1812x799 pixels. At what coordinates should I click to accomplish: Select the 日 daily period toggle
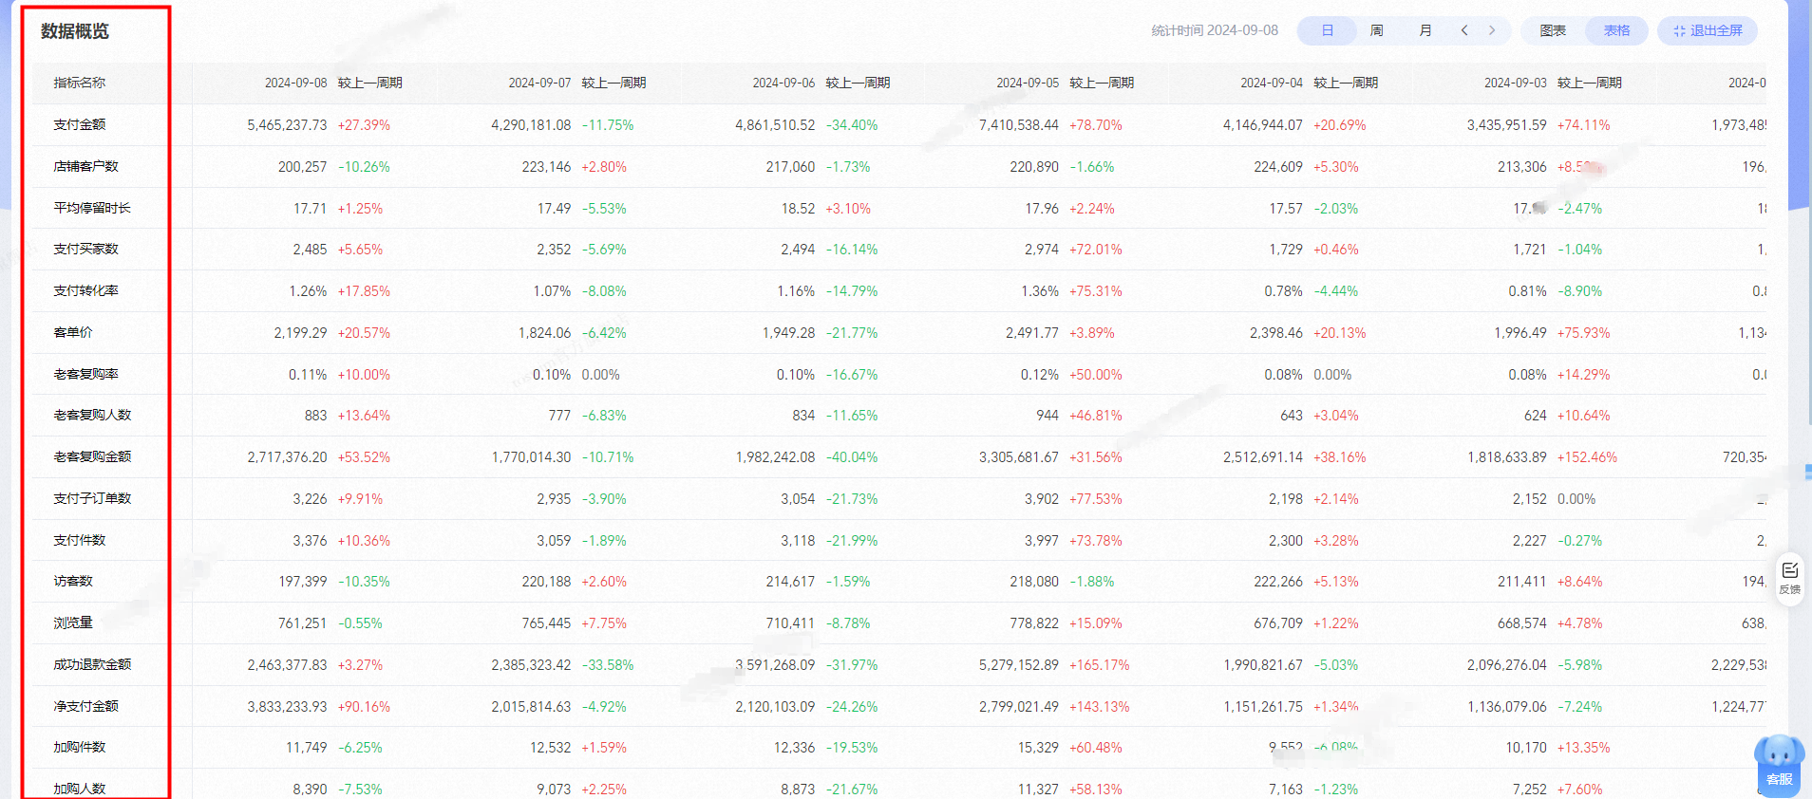point(1328,30)
